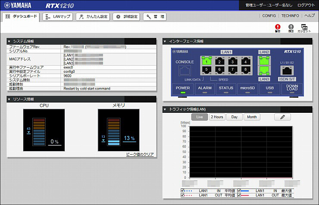Click ピーク値のクリア link
This screenshot has width=319, height=205.
point(140,154)
